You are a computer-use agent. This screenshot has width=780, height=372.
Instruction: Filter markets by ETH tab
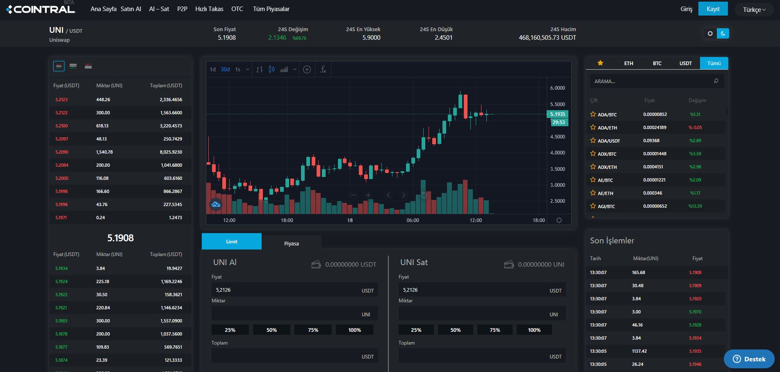(629, 63)
